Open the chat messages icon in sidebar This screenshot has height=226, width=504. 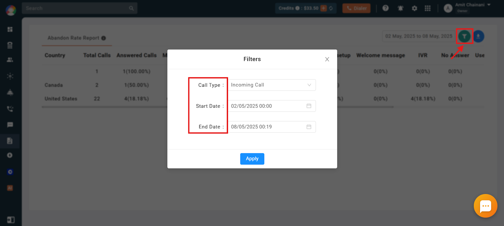10,125
